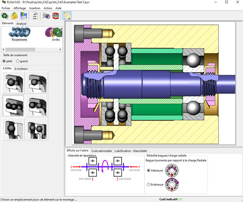The image size is (243, 202).
Task: Open a file with the yellow folder icon
Action: 14,16
